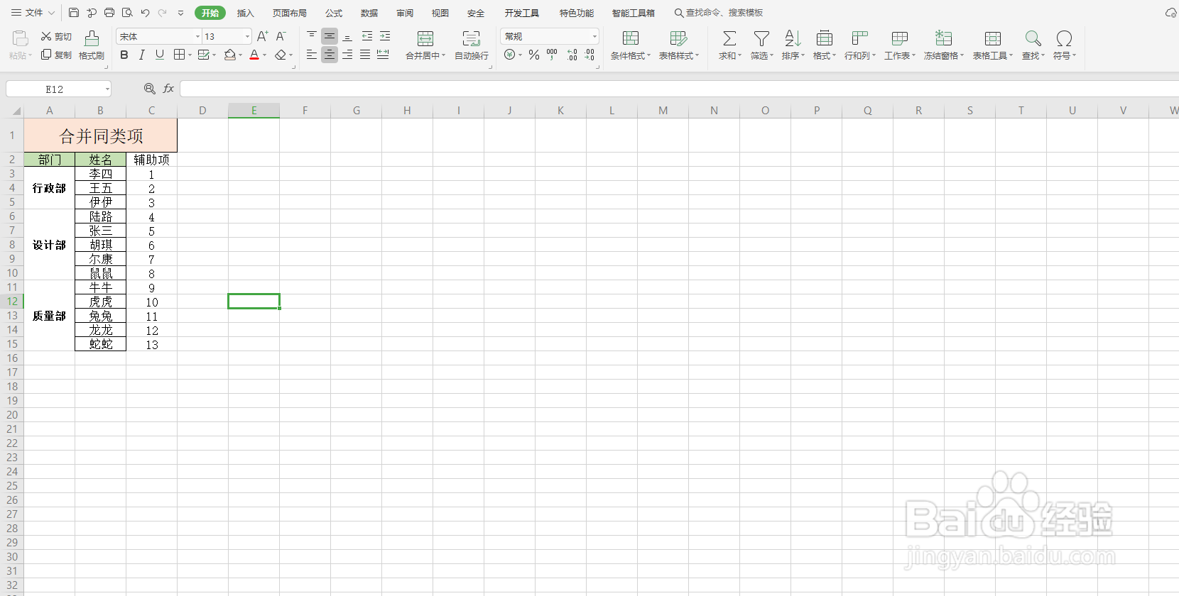
Task: Select column header D
Action: coord(202,111)
